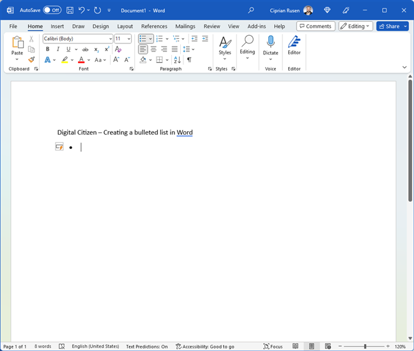Click the red font color button
The width and height of the screenshot is (414, 351).
81,60
